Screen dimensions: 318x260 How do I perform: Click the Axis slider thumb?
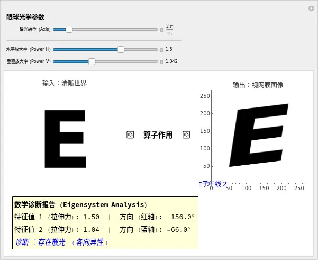(x=69, y=30)
